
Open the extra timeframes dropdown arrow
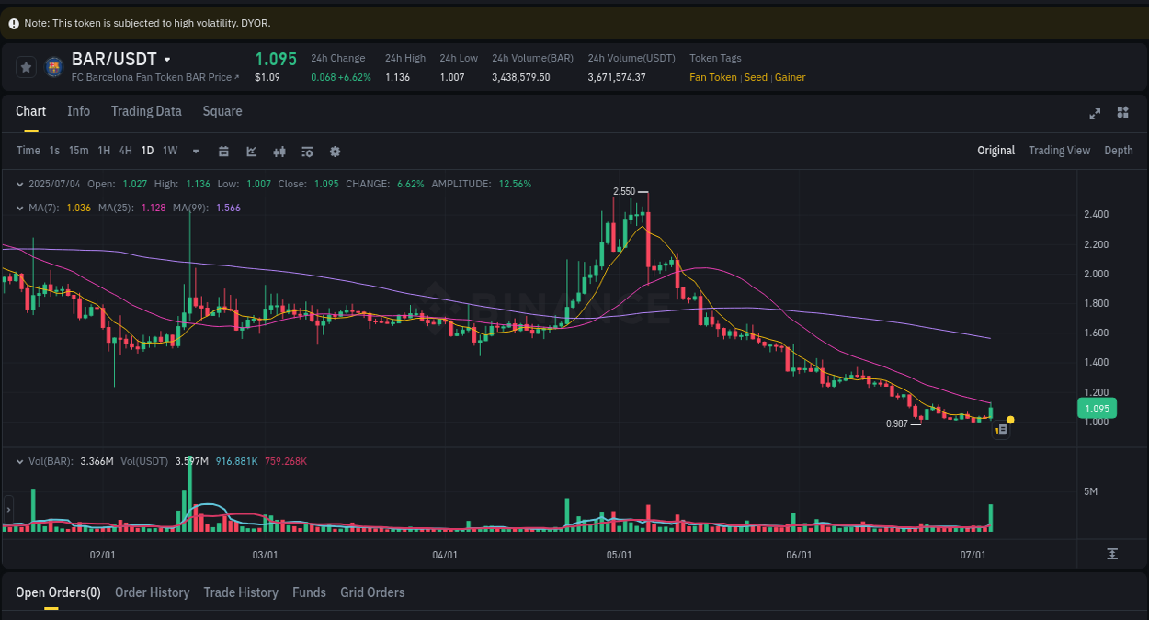tap(194, 151)
